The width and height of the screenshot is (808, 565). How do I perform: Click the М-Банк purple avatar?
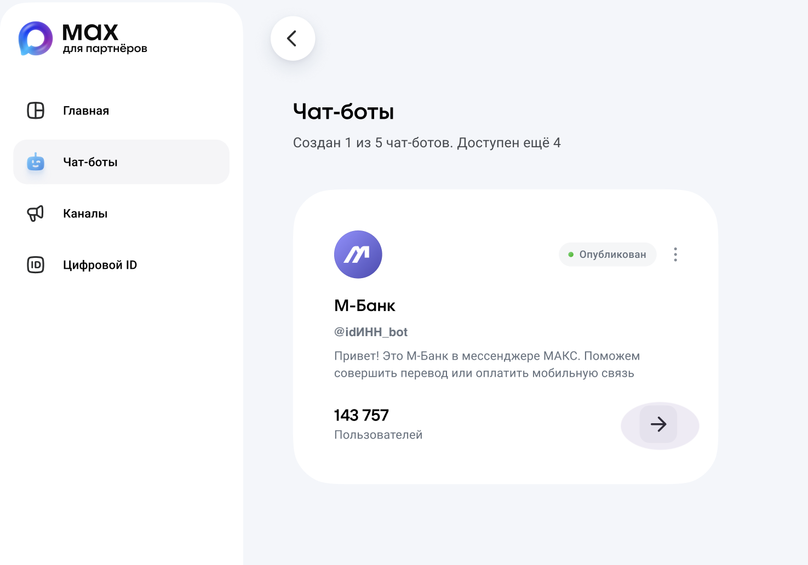tap(358, 255)
